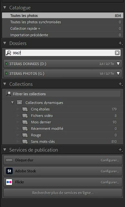Open Dossiers plus menu

[x=120, y=43]
